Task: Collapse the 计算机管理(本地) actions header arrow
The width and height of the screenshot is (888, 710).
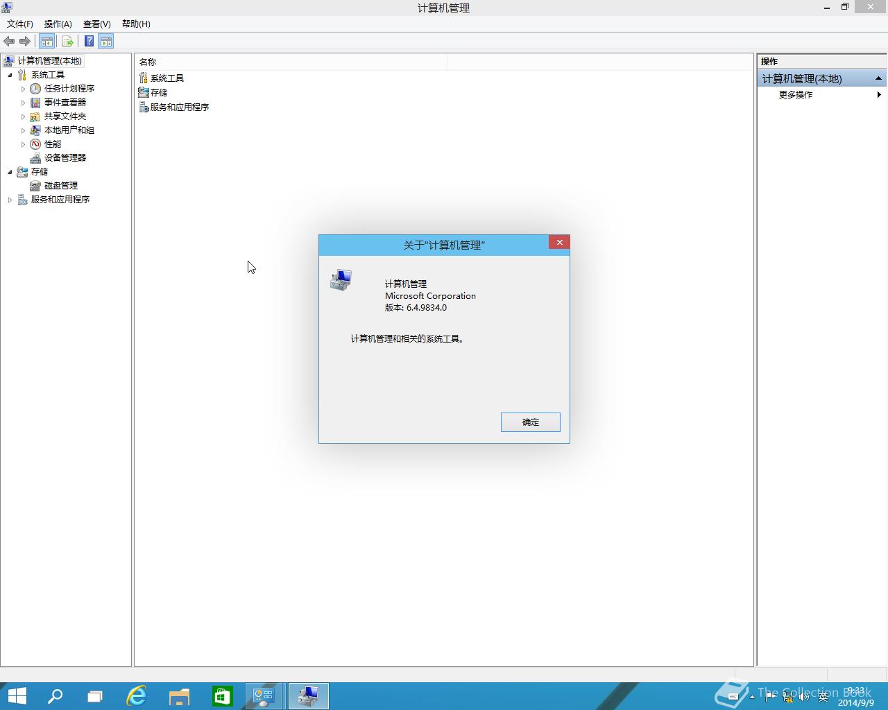Action: pos(878,78)
